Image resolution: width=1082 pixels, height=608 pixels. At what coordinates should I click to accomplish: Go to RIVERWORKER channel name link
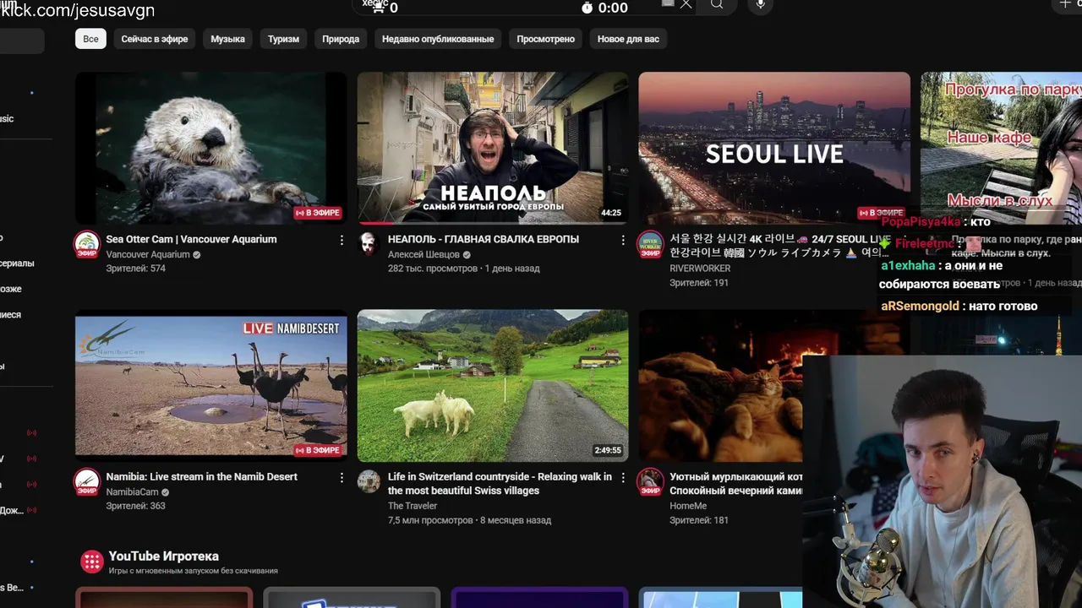coord(700,269)
